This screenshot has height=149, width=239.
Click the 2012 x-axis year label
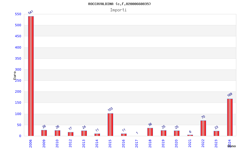click(x=70, y=144)
